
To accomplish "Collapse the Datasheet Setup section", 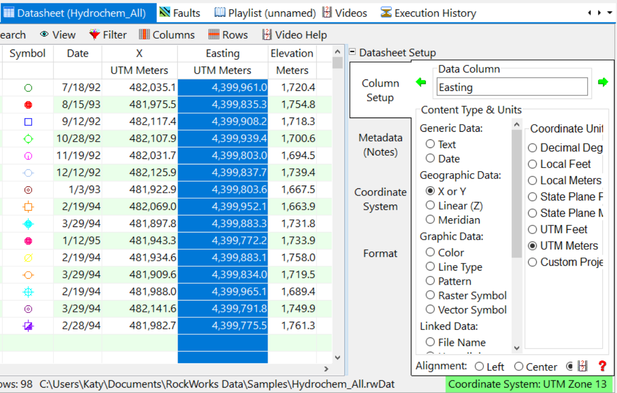I will (x=352, y=52).
